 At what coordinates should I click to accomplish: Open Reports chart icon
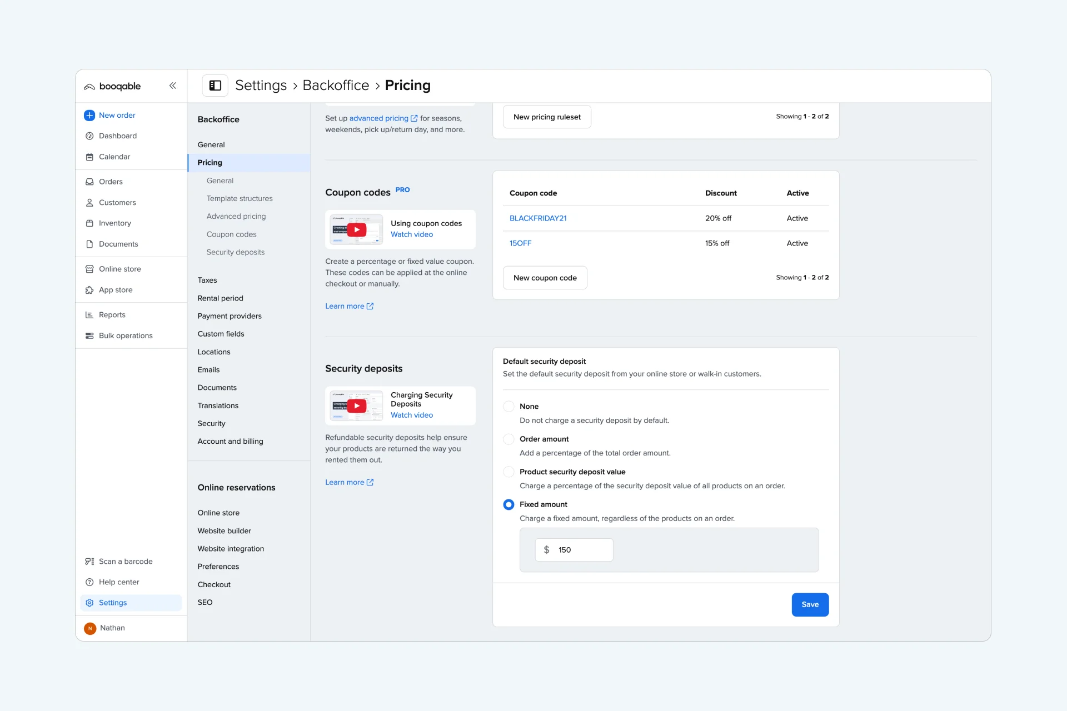click(x=89, y=315)
